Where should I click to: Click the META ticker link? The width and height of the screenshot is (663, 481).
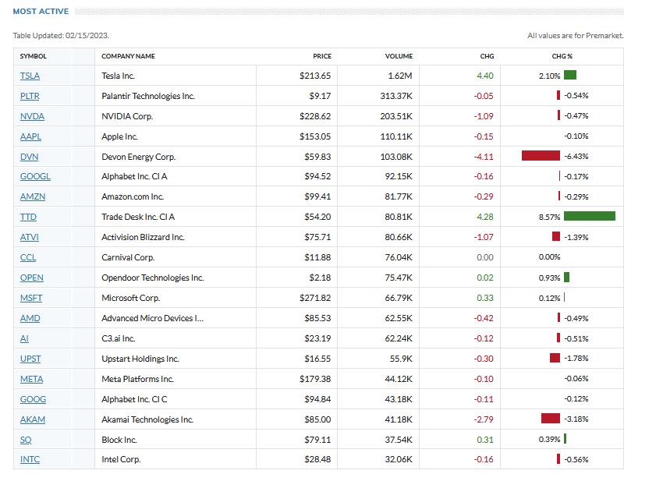(32, 379)
